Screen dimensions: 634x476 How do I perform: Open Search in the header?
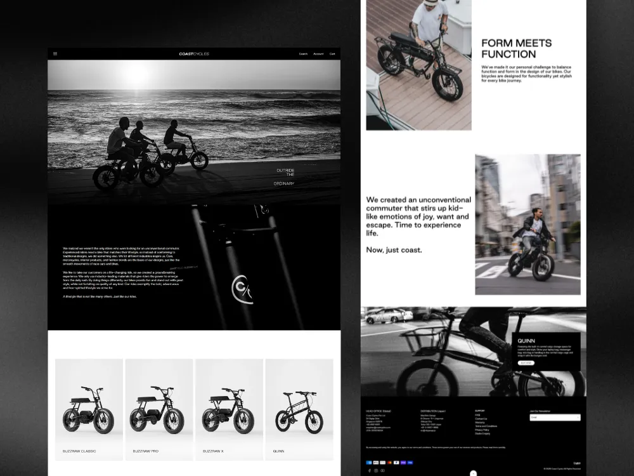[303, 54]
